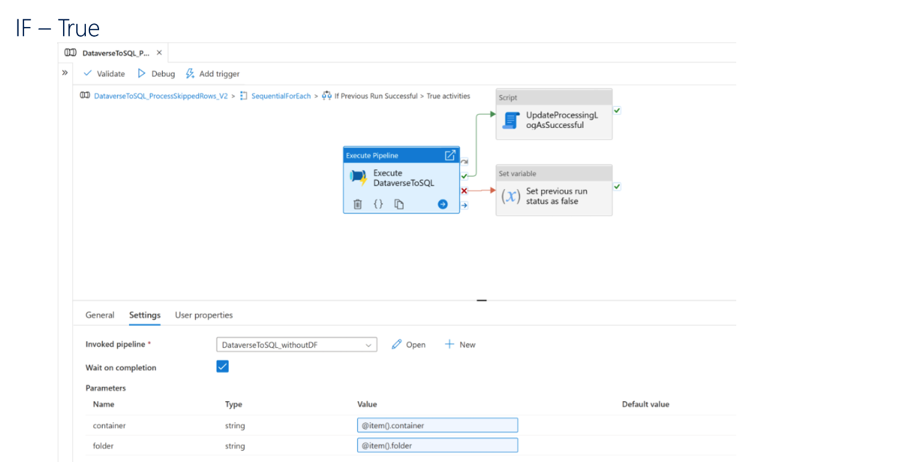Open the invoked pipeline with pencil button
The height and width of the screenshot is (462, 902).
[x=408, y=345]
